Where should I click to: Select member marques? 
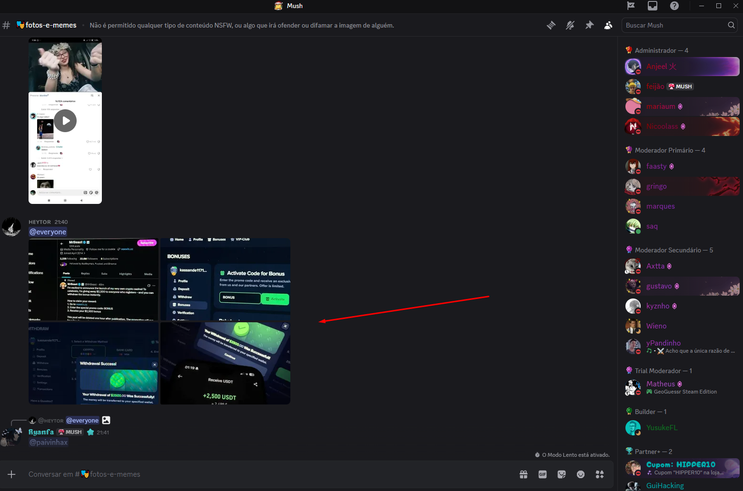coord(682,206)
